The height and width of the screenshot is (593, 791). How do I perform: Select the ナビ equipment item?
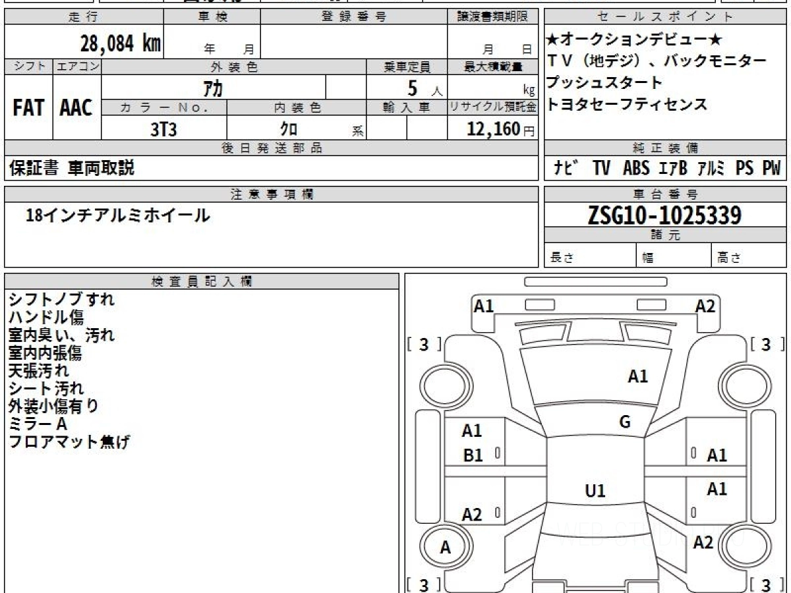pyautogui.click(x=566, y=168)
